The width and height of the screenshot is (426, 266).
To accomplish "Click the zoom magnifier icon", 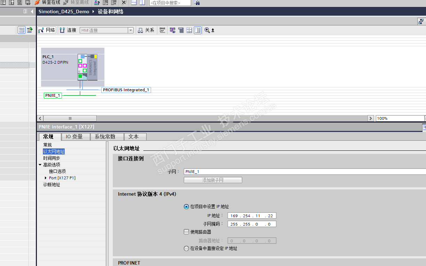I will pos(207,30).
